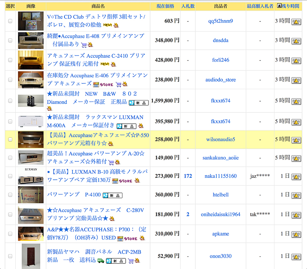
Task: Open thumbnail of Accuphase E-408 amplifier
Action: [x=31, y=41]
